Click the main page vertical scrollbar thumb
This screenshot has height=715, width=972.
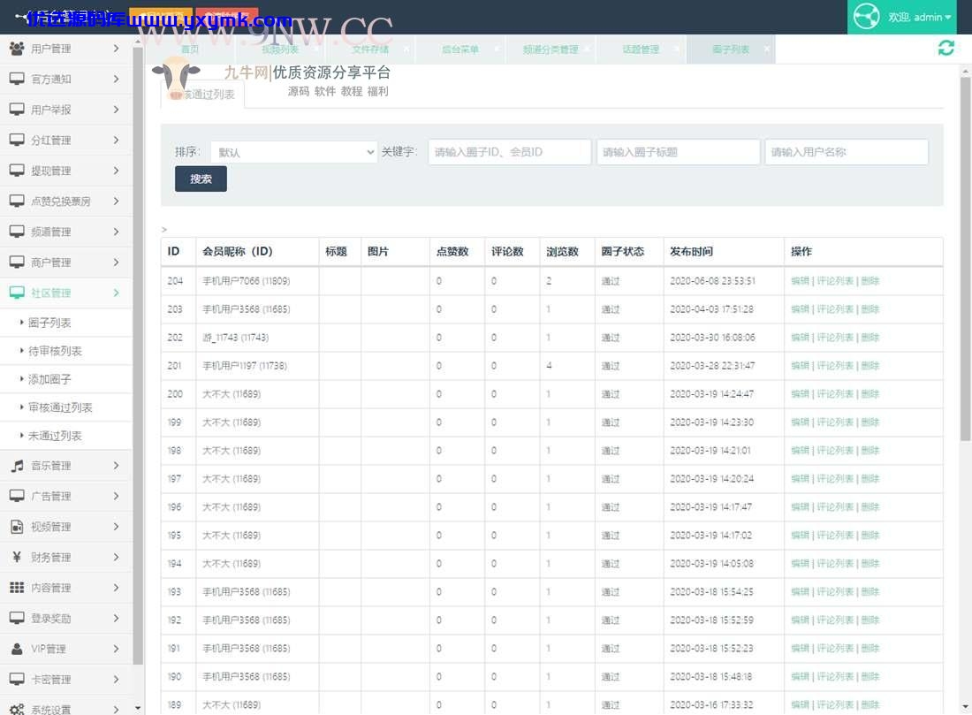[965, 259]
